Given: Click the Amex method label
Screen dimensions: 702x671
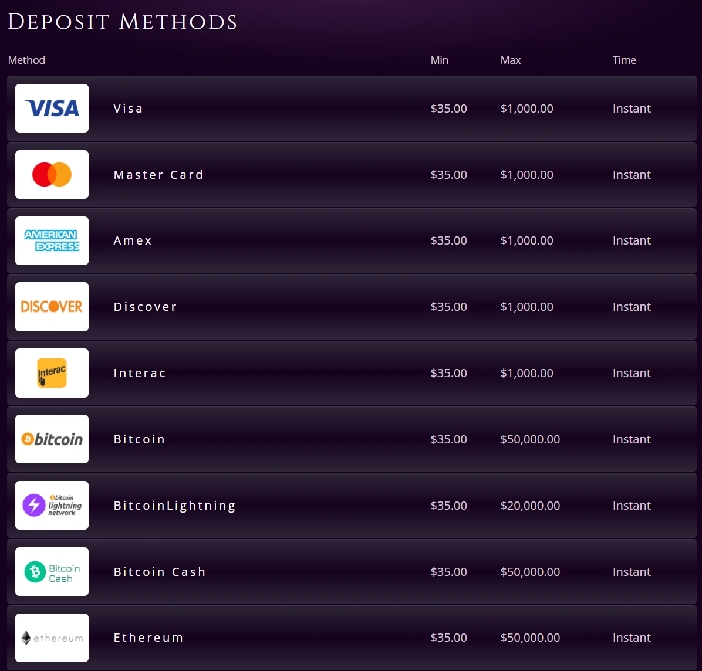Looking at the screenshot, I should tap(133, 240).
